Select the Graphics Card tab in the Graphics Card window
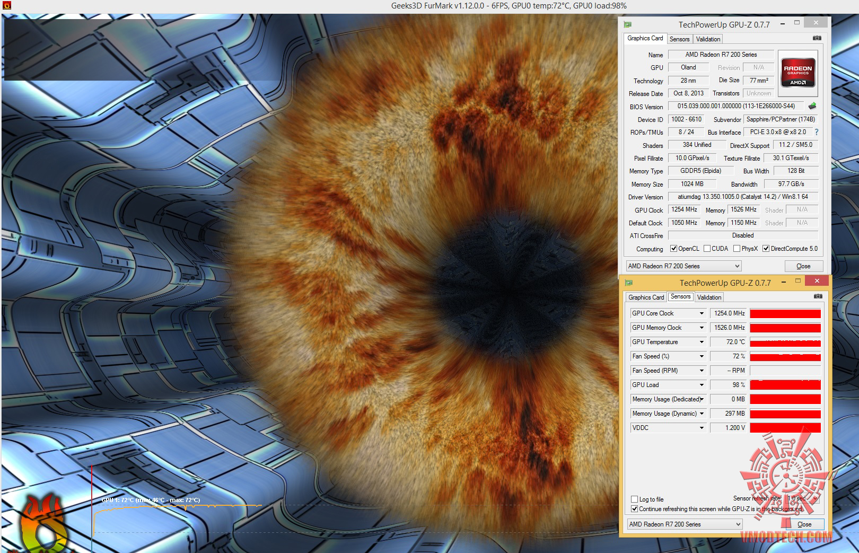The image size is (859, 553). [645, 38]
